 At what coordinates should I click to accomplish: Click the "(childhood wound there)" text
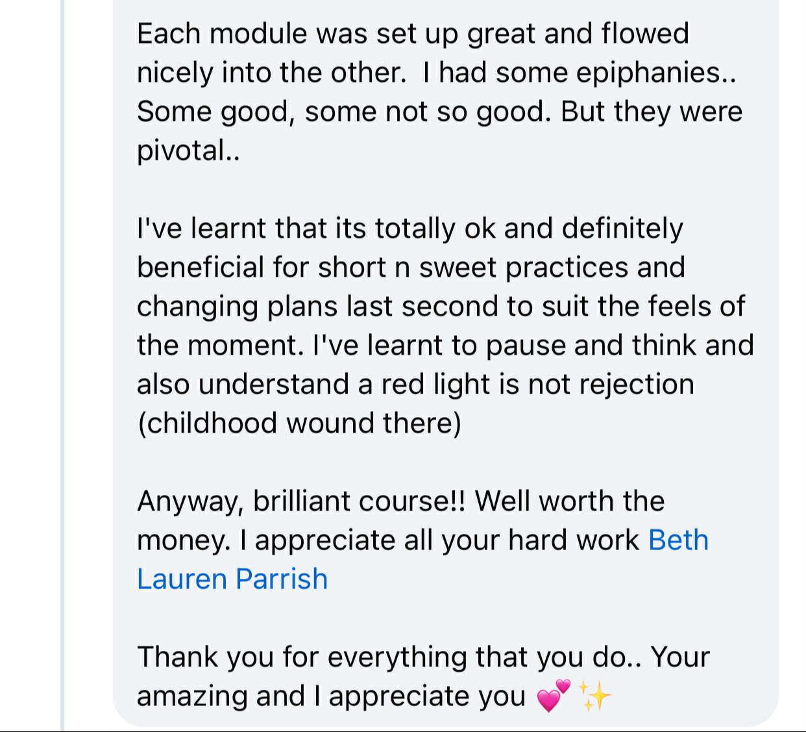299,423
